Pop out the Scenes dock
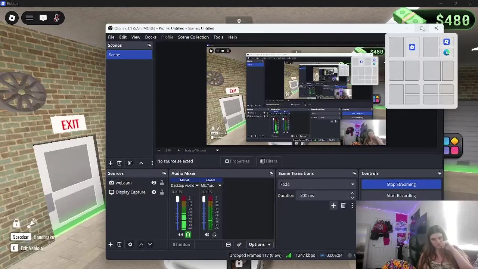The height and width of the screenshot is (269, 478). coord(149,46)
